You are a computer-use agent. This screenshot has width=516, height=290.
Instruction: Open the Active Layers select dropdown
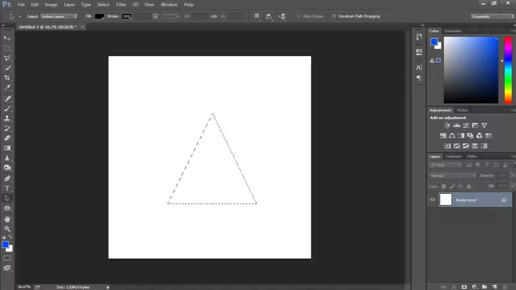59,17
